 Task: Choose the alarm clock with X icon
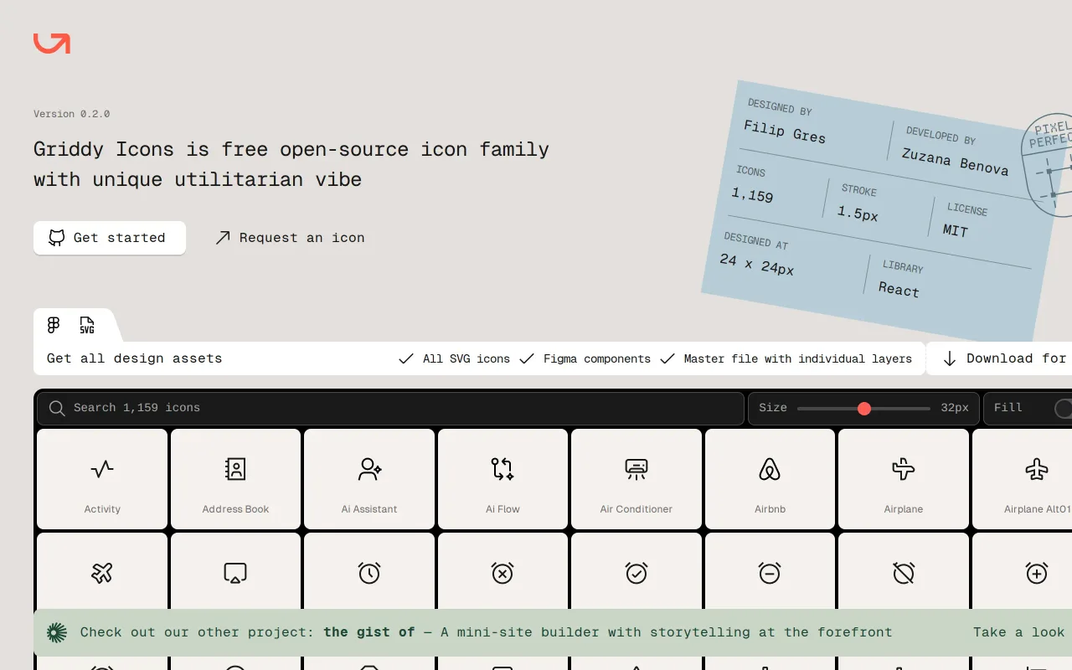pos(502,573)
